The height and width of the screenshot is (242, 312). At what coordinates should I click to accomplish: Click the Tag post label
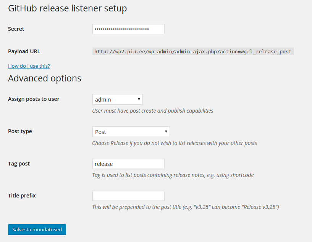point(19,164)
